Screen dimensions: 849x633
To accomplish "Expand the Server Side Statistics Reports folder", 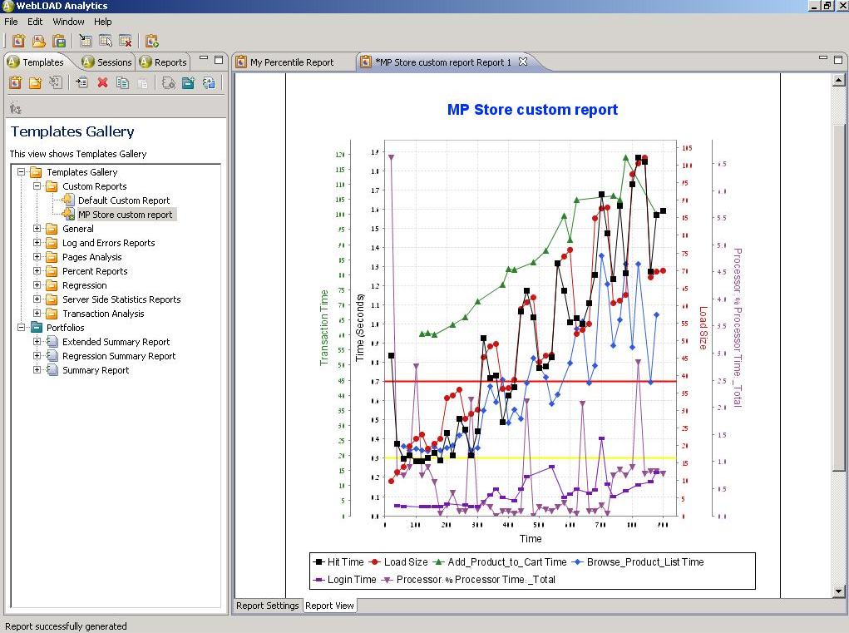I will [37, 299].
